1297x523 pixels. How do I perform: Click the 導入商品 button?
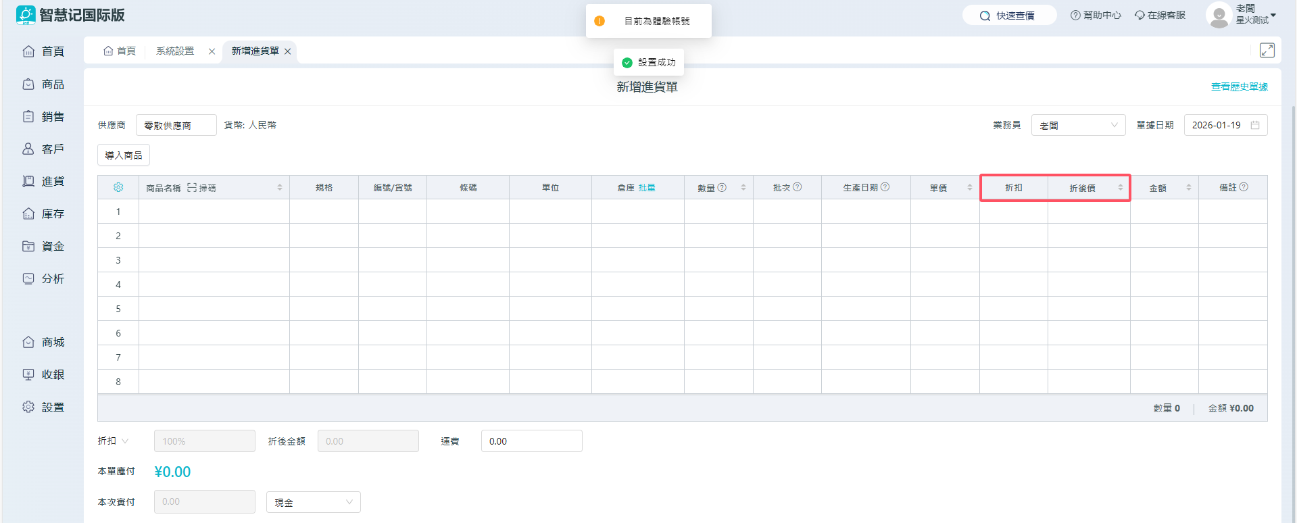pyautogui.click(x=124, y=155)
